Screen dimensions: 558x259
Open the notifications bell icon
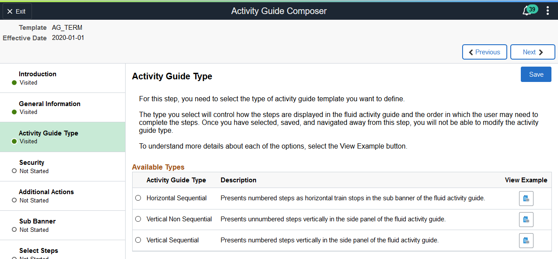(x=526, y=11)
